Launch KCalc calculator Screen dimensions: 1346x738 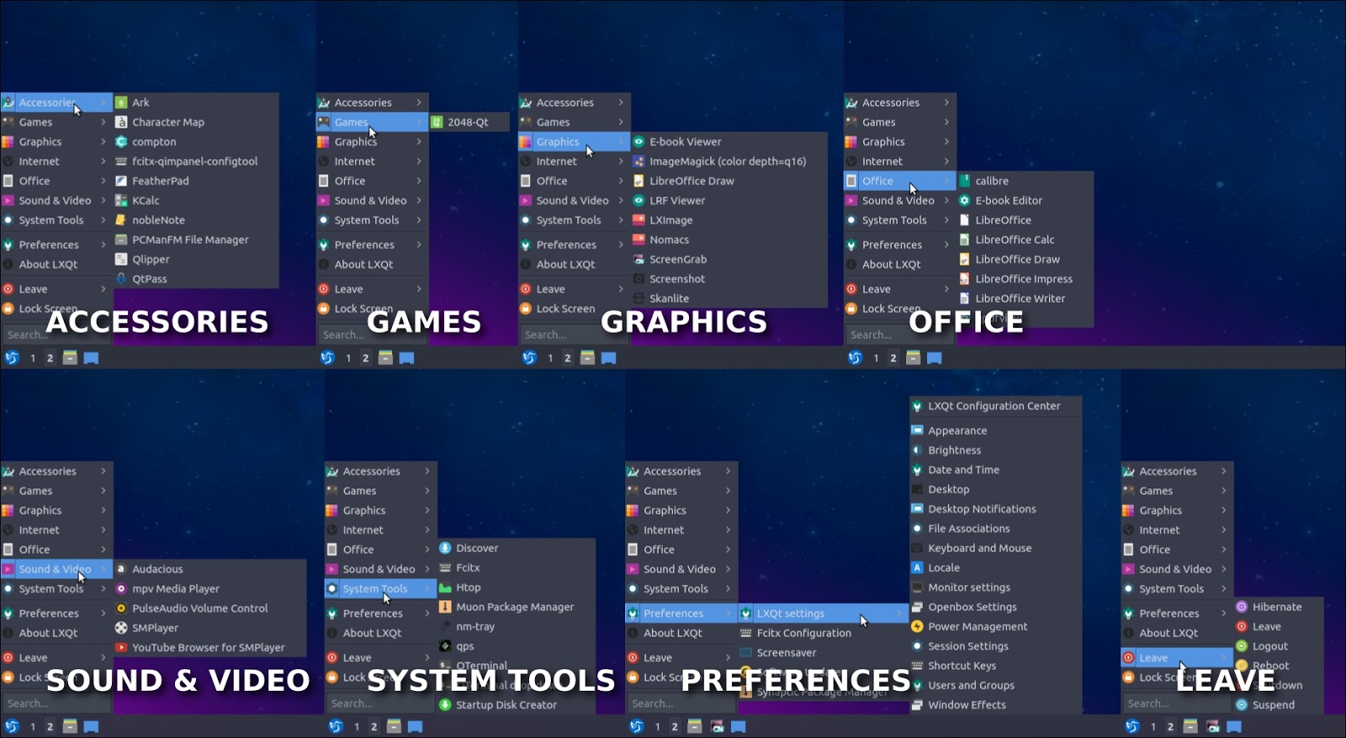coord(195,200)
